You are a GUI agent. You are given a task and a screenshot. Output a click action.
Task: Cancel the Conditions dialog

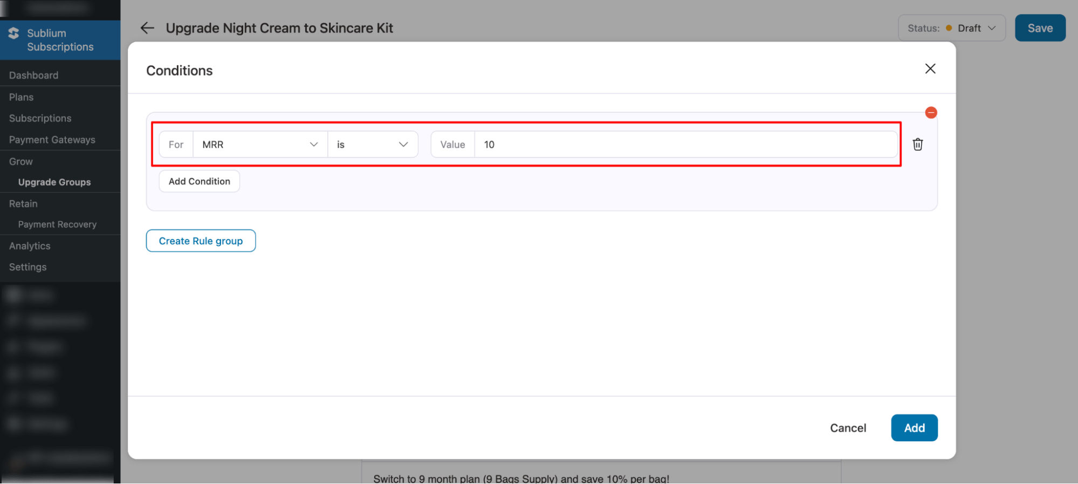pos(848,428)
